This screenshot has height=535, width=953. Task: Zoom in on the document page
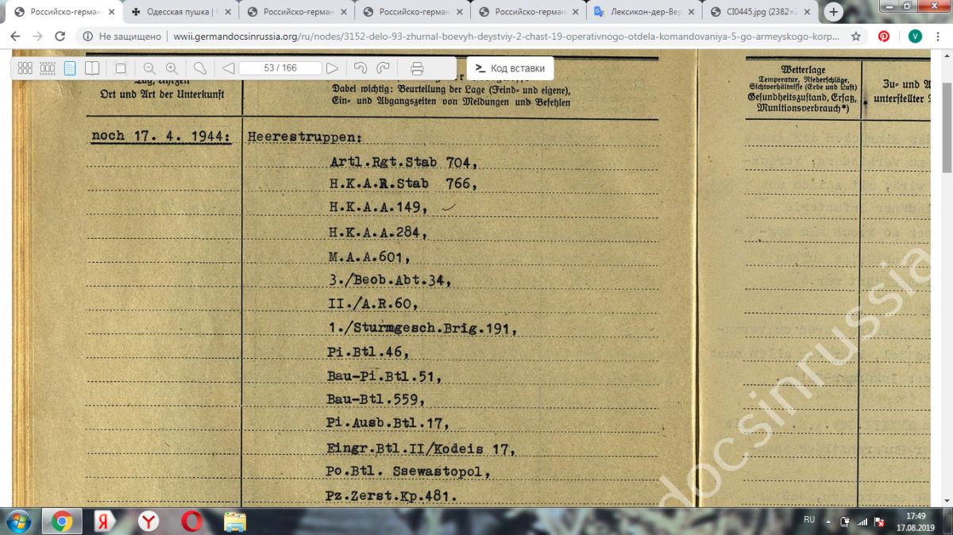(x=172, y=68)
